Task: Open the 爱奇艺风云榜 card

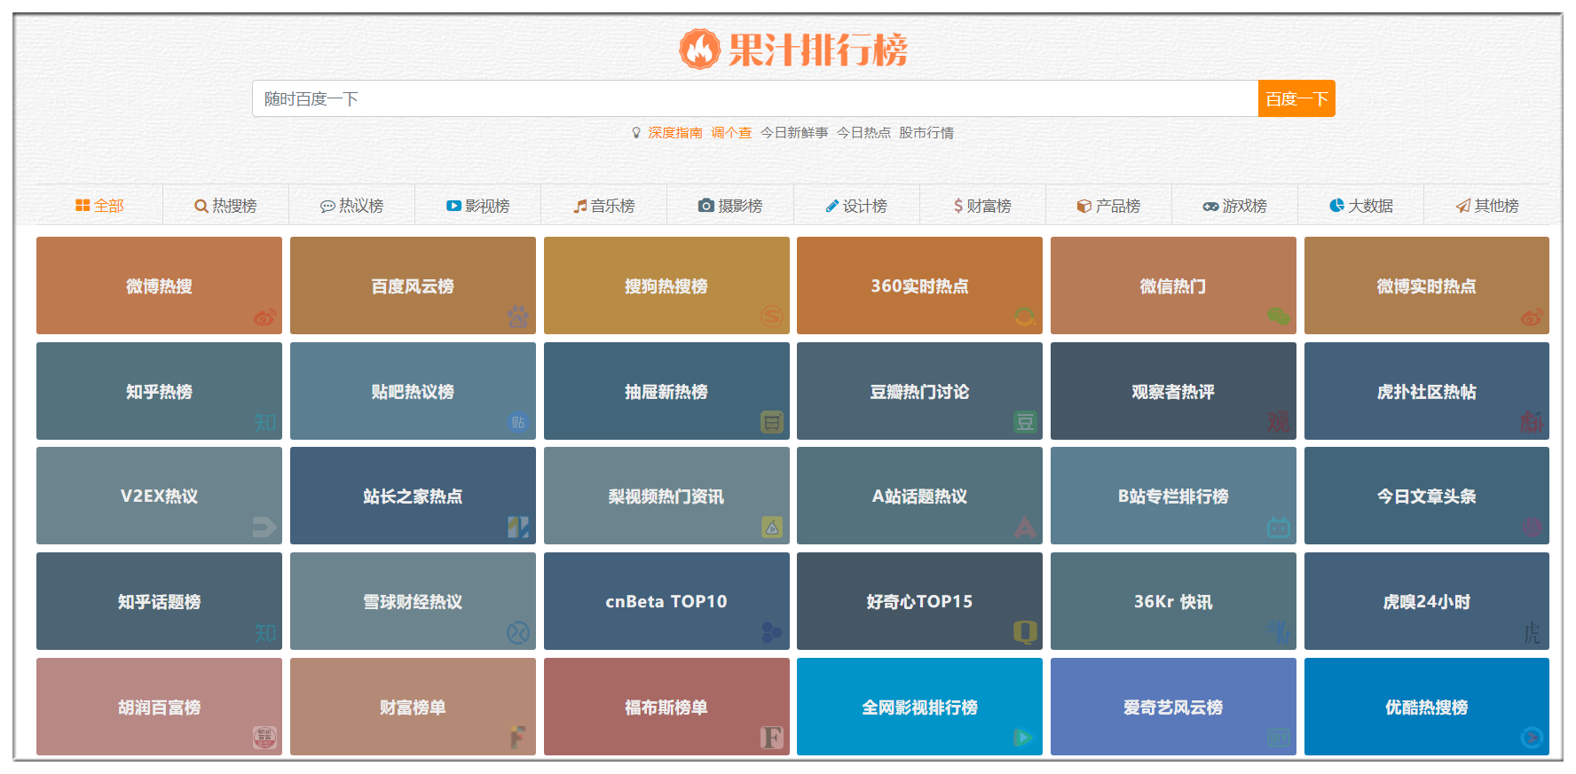Action: 1173,707
